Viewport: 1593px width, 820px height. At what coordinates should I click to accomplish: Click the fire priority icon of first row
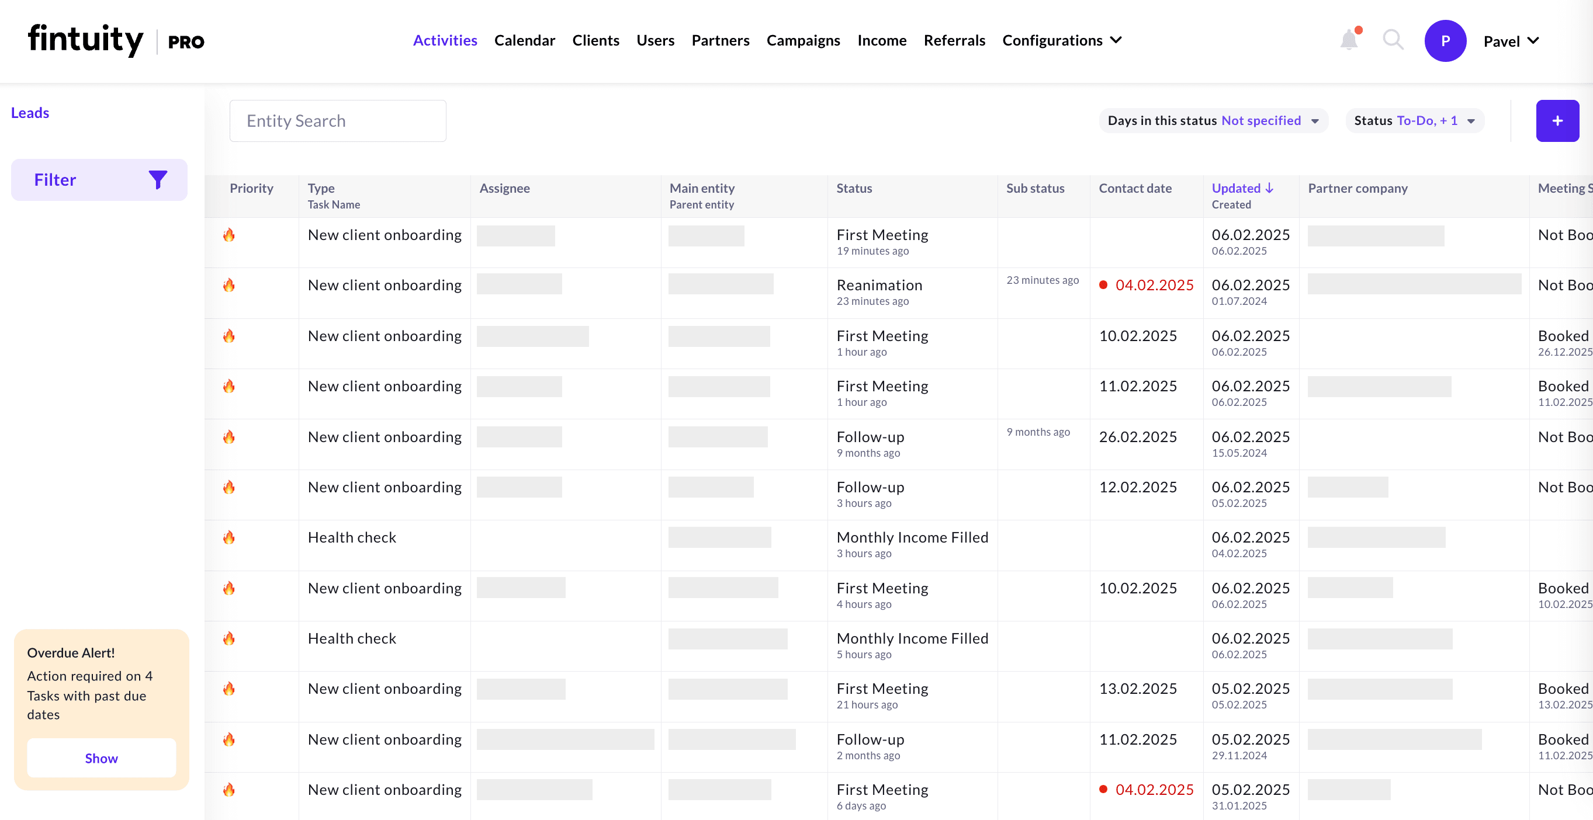point(229,235)
